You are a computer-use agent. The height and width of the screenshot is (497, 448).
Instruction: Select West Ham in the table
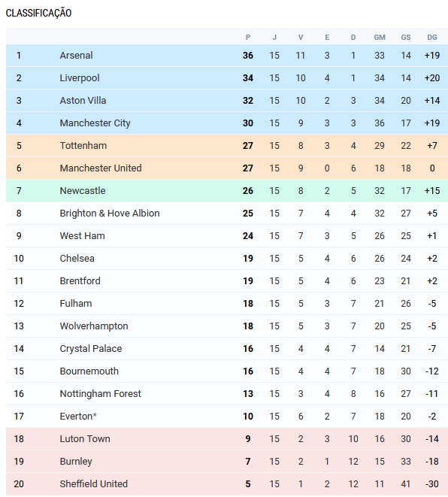click(82, 236)
